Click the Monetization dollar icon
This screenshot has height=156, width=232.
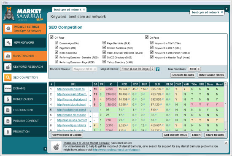pyautogui.click(x=8, y=99)
